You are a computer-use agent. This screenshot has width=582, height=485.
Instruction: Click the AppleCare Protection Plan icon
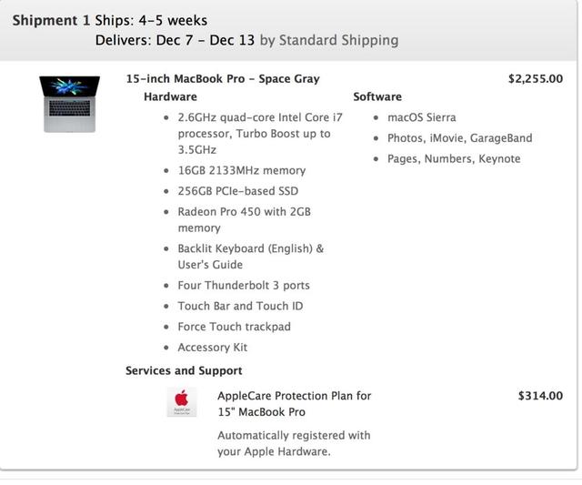pos(182,402)
